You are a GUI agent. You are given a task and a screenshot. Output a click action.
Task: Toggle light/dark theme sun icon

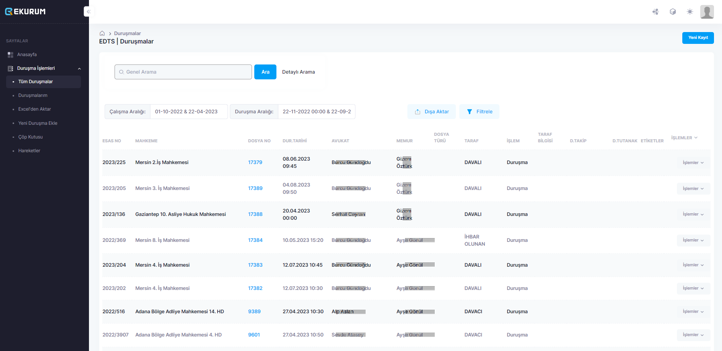click(x=690, y=12)
